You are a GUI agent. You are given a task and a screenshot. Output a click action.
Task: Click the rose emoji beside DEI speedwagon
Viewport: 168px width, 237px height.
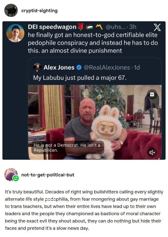pos(81,27)
